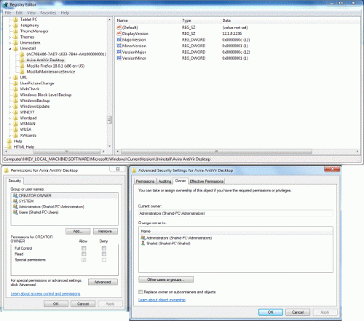This screenshot has width=364, height=321.
Task: Expand the WSMAN registry key
Action: click(10, 124)
